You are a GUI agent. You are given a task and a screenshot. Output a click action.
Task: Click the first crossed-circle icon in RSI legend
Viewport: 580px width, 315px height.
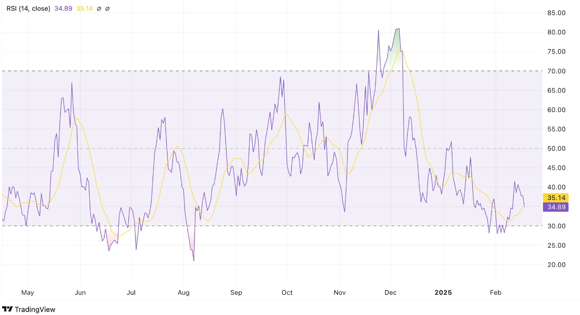click(x=99, y=8)
